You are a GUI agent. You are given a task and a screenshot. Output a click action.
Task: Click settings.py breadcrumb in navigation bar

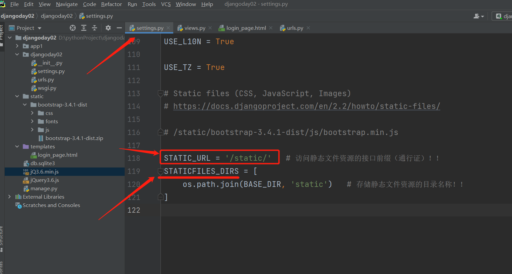(x=96, y=16)
